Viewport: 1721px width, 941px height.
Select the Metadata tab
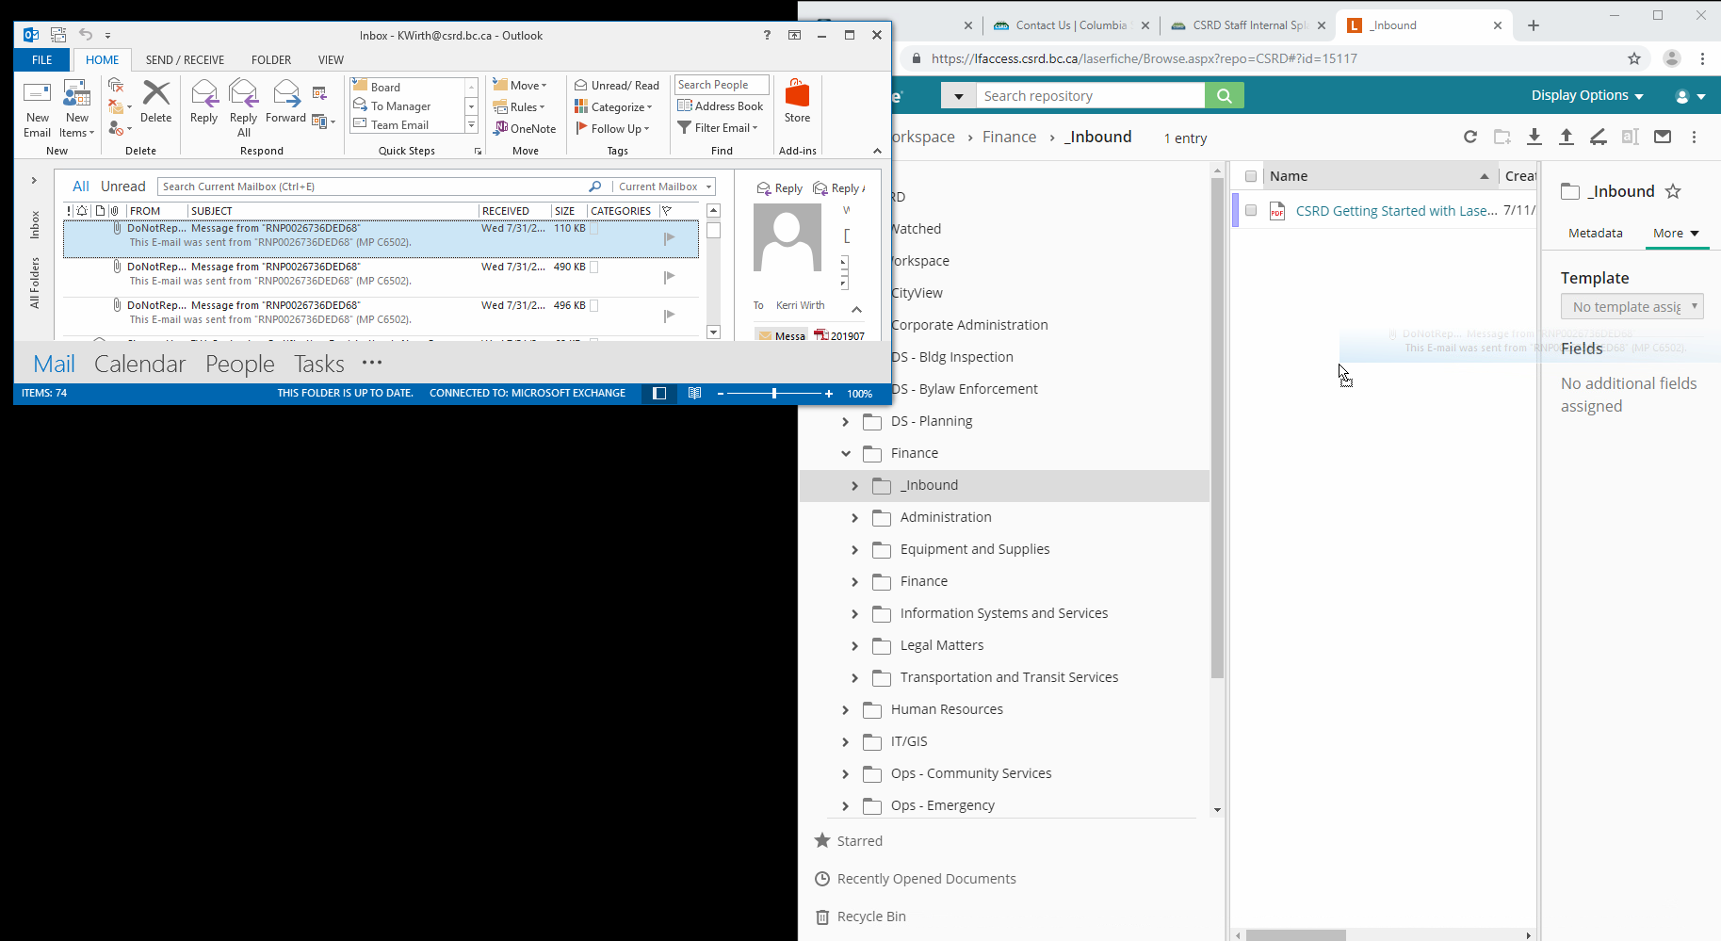[x=1595, y=234]
